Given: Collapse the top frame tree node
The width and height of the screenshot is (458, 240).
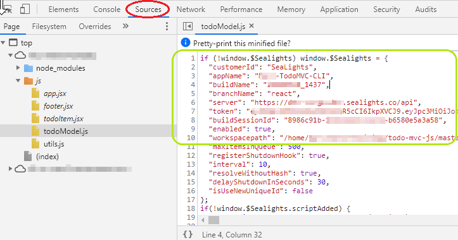Looking at the screenshot, I should [3, 43].
